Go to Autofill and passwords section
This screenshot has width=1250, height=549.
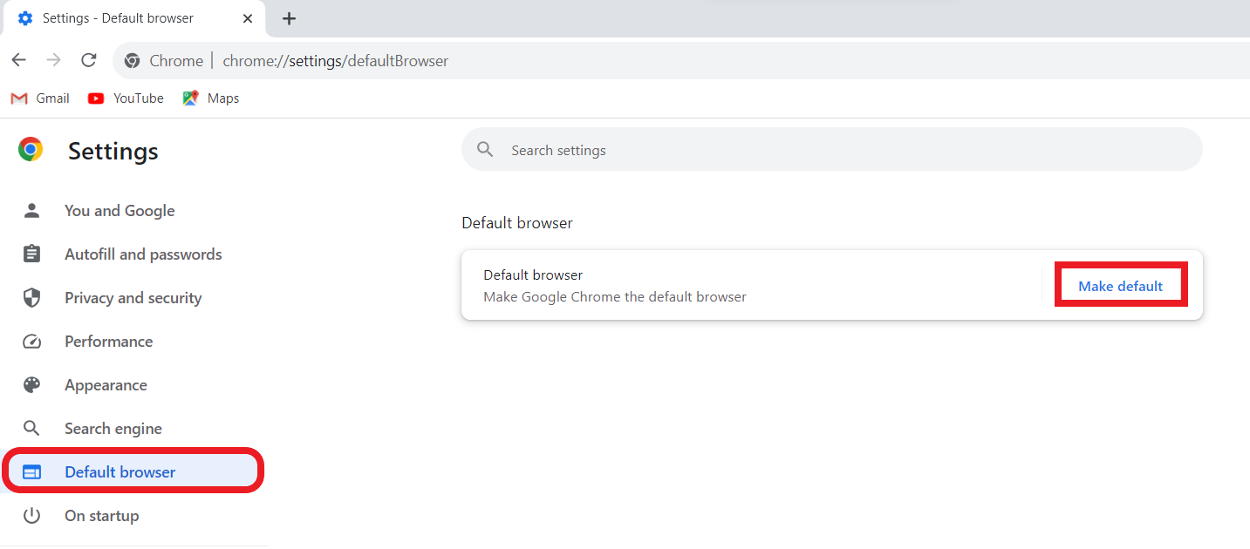point(143,254)
